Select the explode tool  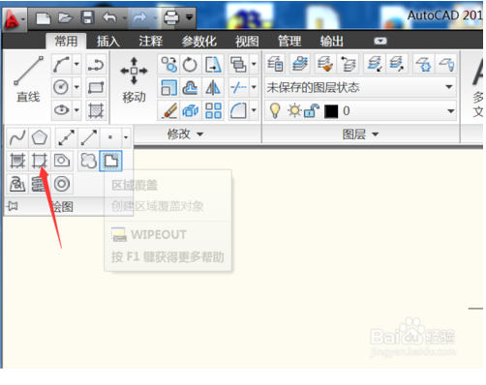click(190, 110)
